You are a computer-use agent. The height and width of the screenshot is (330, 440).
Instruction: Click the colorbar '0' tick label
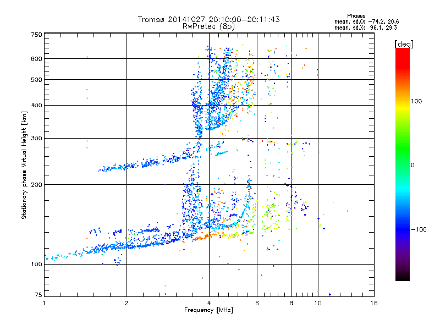(x=413, y=165)
